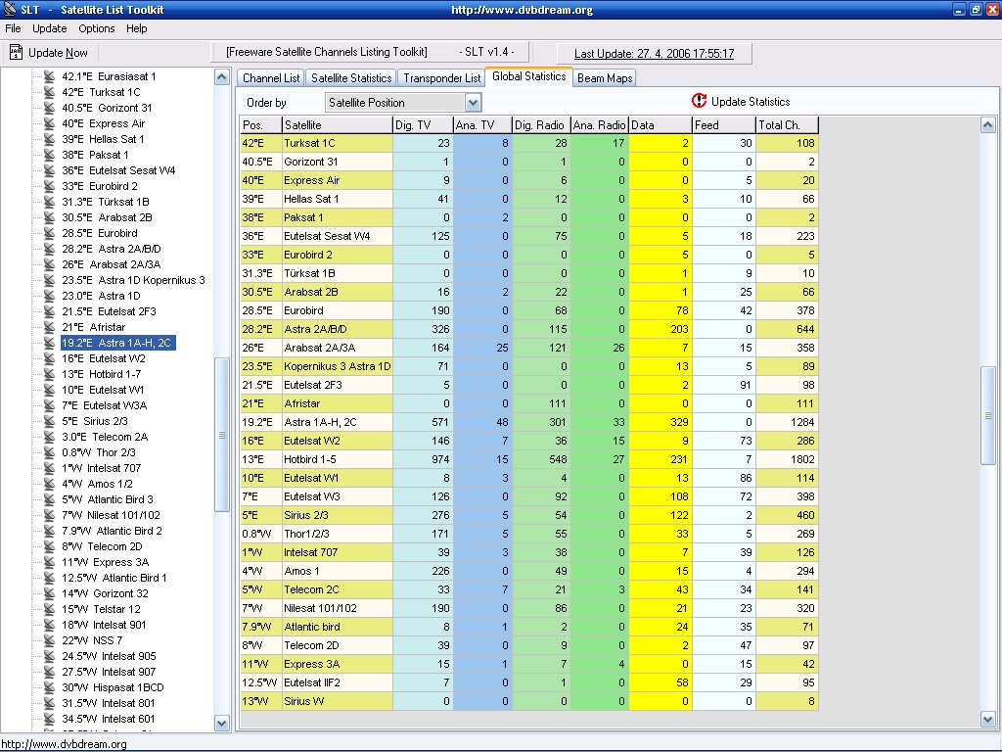This screenshot has height=752, width=1002.
Task: Click statistics table vertical scrollbar thumb
Action: coord(988,415)
